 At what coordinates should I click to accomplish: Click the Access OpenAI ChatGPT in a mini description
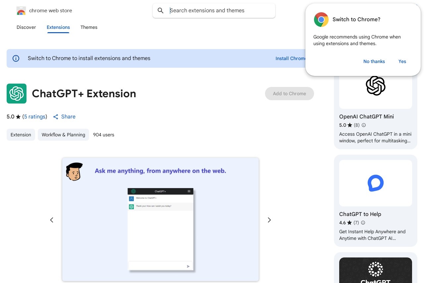pos(375,137)
